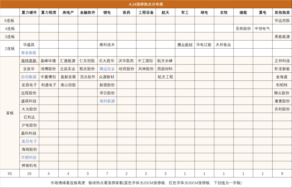Image resolution: width=292 pixels, height=188 pixels.
Task: Select the 哈药股份 cell
Action: coord(127,69)
